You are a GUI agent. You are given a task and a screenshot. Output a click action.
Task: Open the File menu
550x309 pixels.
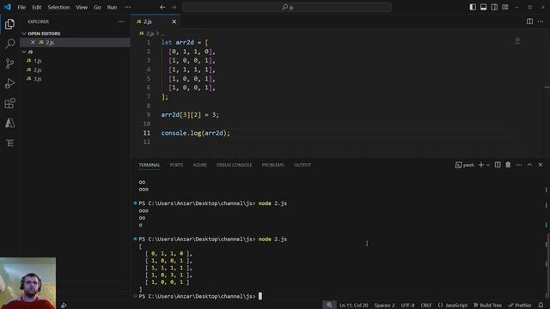(21, 7)
